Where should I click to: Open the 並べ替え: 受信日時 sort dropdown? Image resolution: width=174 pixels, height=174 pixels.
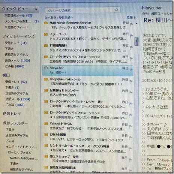[59, 18]
